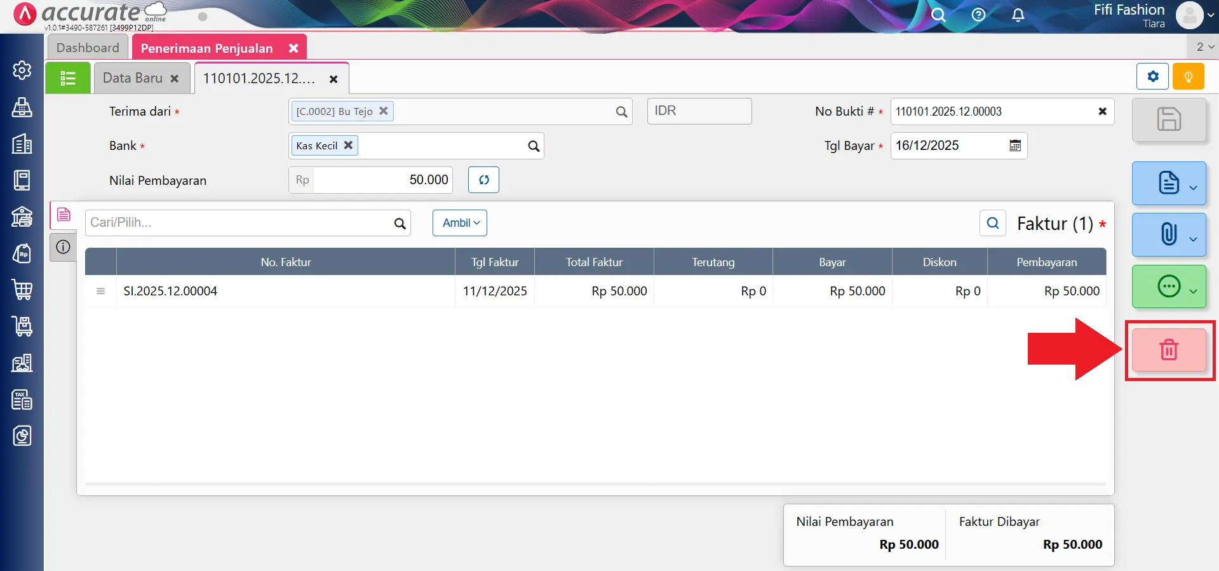Open the help question mark icon

[978, 15]
